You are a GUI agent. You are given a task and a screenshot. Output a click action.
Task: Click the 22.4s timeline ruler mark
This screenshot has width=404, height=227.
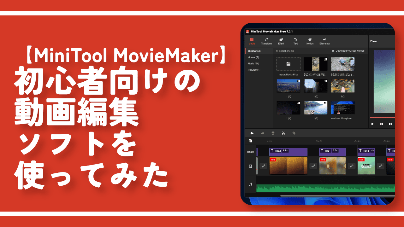tap(357, 141)
